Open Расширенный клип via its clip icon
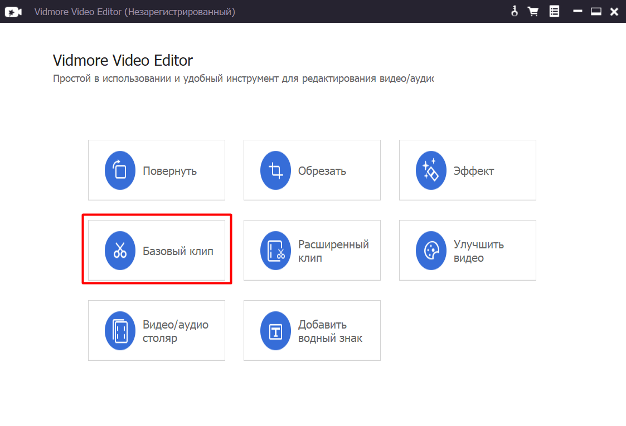This screenshot has height=426, width=626. (x=275, y=250)
